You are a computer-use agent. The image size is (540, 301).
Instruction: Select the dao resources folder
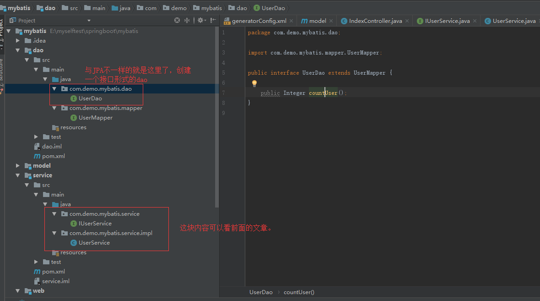pos(69,127)
